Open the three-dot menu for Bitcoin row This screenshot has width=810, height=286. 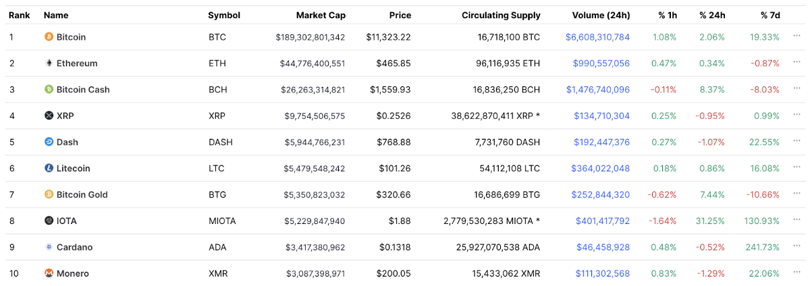797,37
